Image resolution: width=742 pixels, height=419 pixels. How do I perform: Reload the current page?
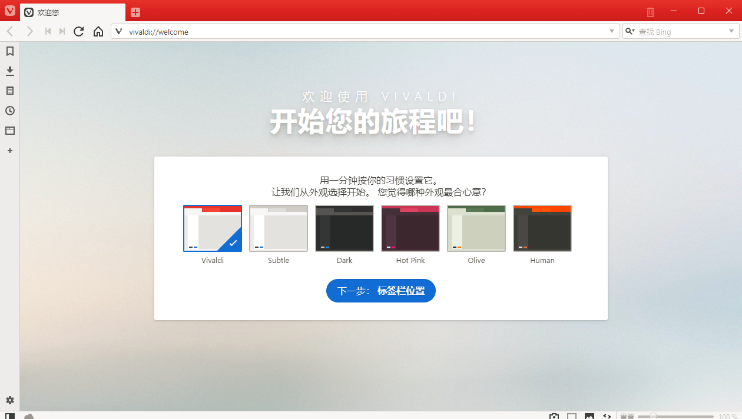point(79,32)
